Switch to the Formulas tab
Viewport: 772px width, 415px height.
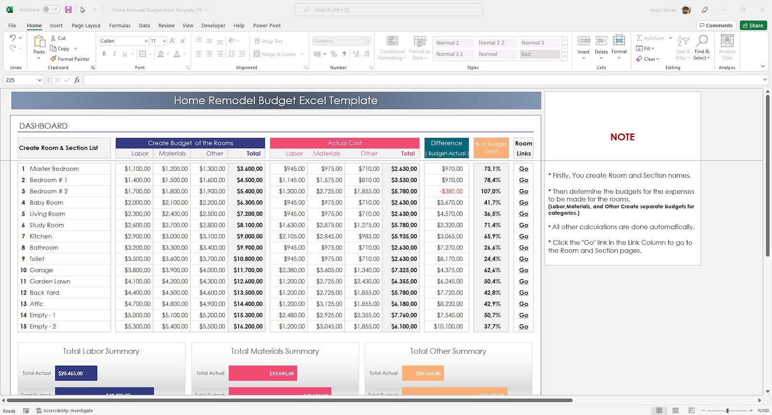(x=120, y=25)
